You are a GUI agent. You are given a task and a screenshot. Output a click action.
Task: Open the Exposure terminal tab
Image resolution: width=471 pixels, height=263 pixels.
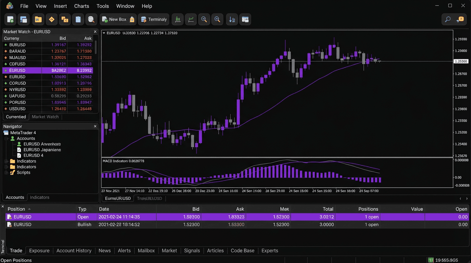pos(39,251)
